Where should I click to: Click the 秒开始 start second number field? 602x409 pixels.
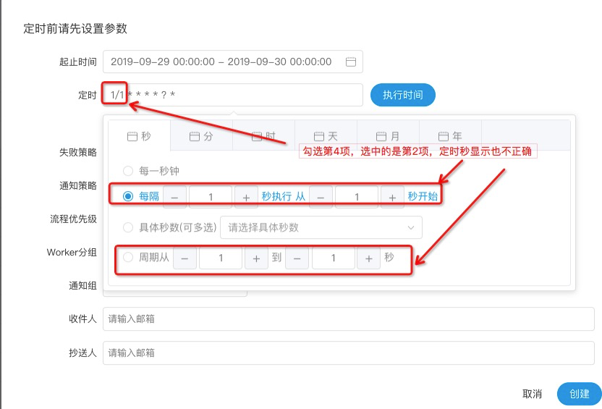356,197
